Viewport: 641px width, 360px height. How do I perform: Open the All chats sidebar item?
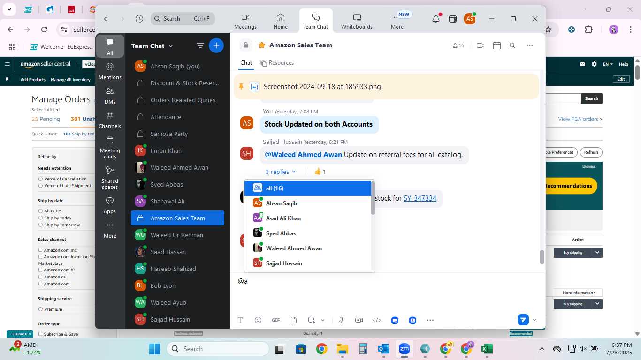[x=110, y=46]
